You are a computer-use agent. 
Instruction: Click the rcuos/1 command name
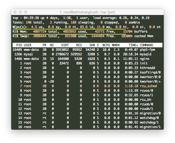click(x=147, y=95)
